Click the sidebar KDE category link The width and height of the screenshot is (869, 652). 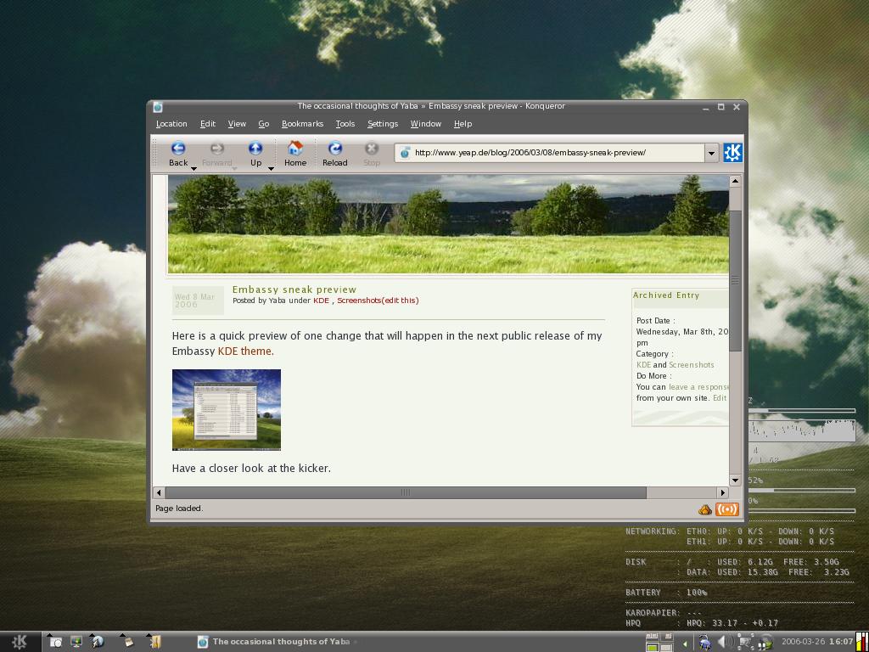[x=643, y=365]
